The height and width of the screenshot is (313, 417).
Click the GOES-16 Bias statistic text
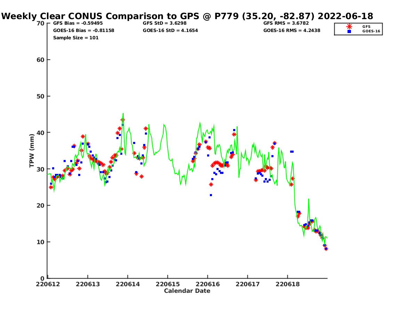point(83,31)
